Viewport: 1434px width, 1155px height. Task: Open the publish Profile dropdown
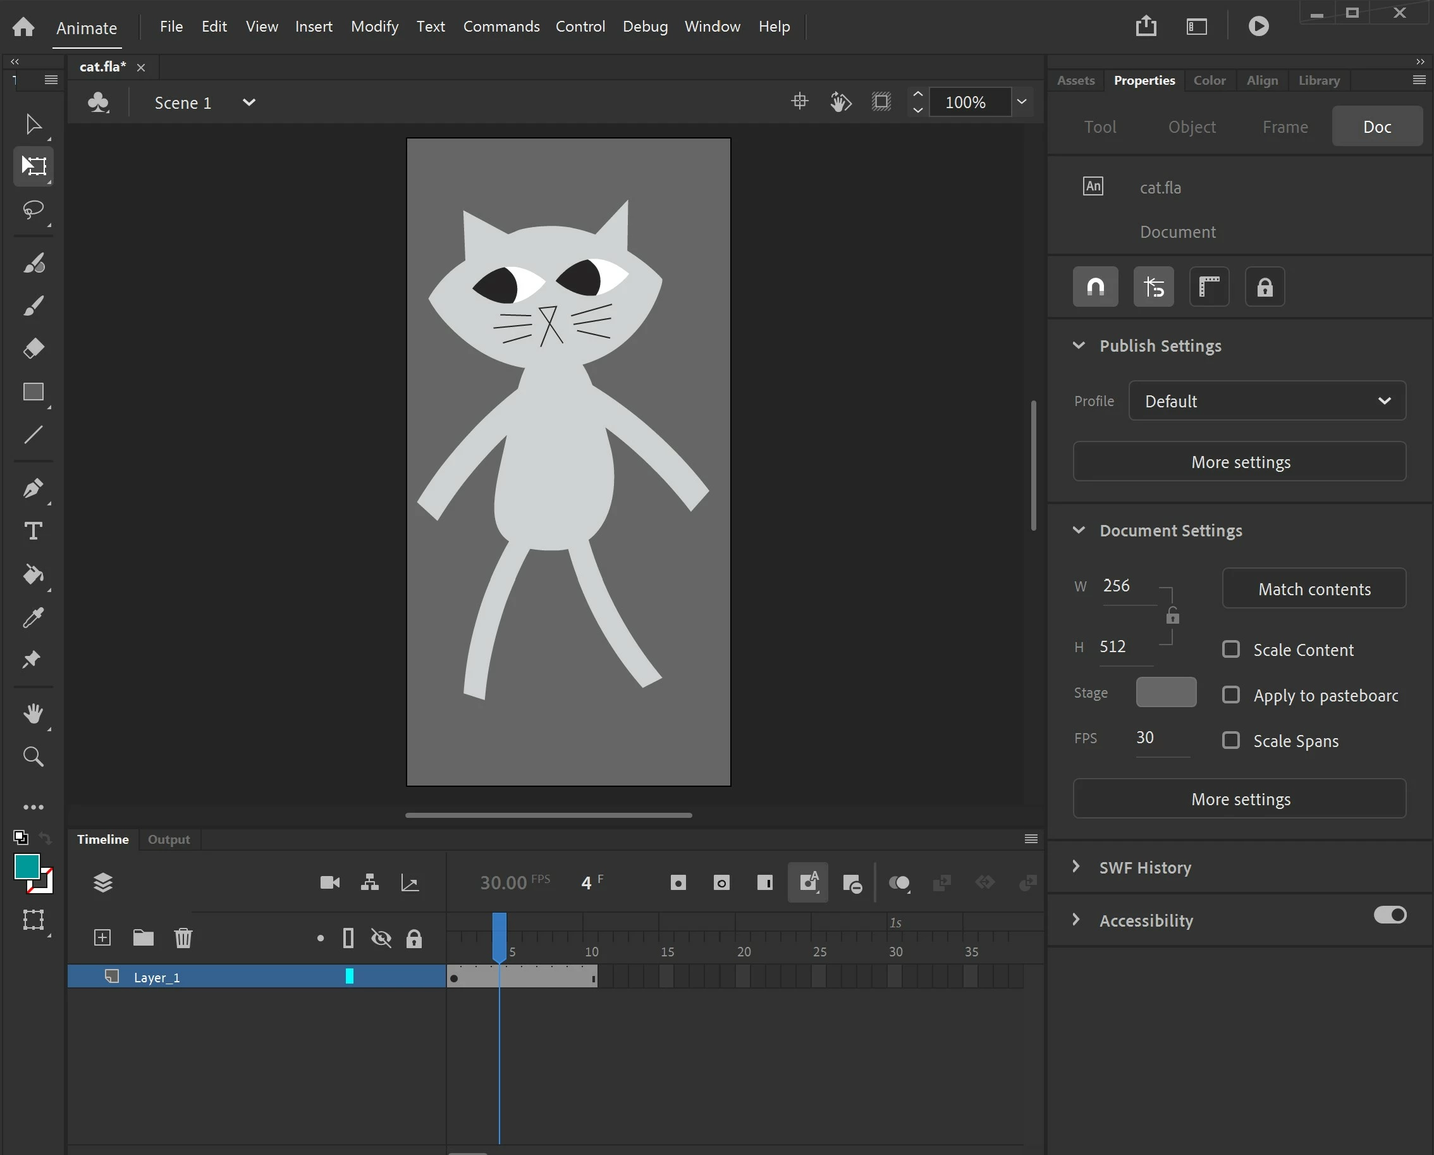pyautogui.click(x=1267, y=400)
